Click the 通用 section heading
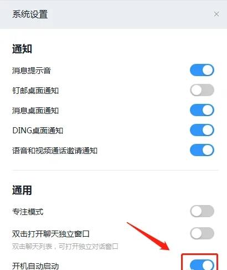The image size is (227, 270). (22, 190)
